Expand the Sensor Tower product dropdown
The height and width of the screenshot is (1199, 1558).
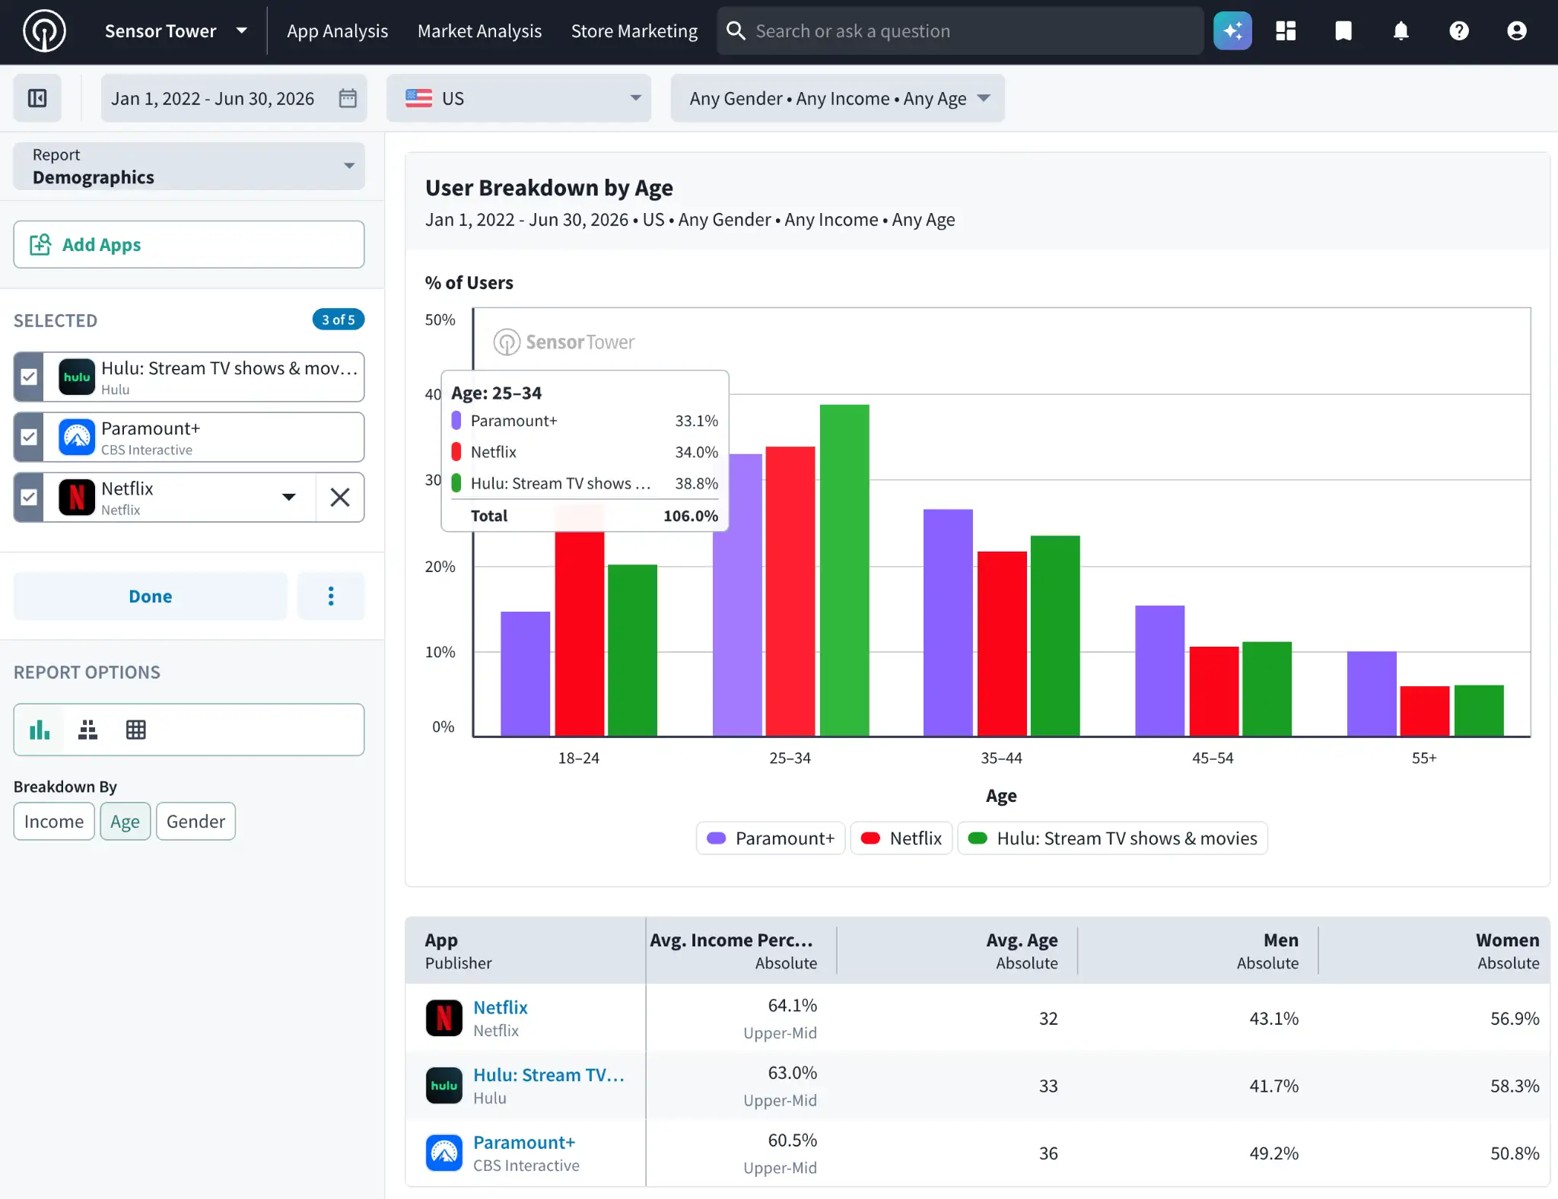(x=176, y=31)
